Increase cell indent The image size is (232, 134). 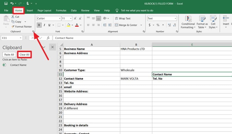click(x=110, y=25)
